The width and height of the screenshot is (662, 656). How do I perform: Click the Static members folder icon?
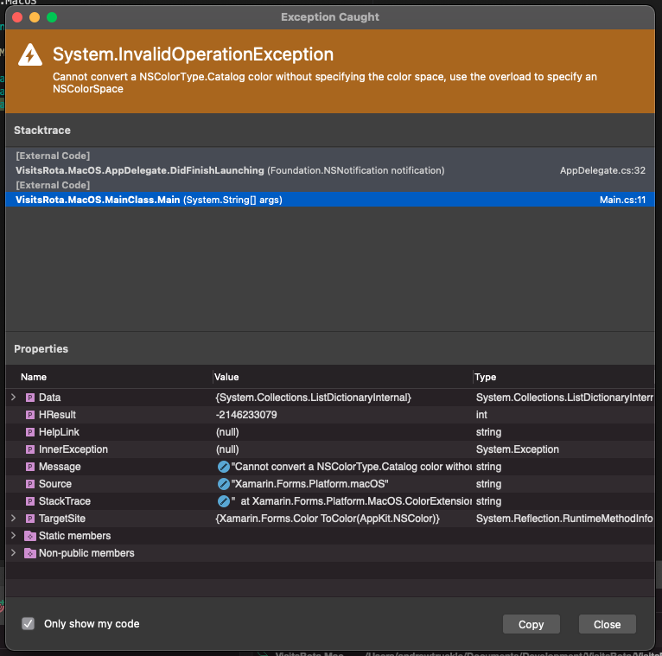(30, 536)
